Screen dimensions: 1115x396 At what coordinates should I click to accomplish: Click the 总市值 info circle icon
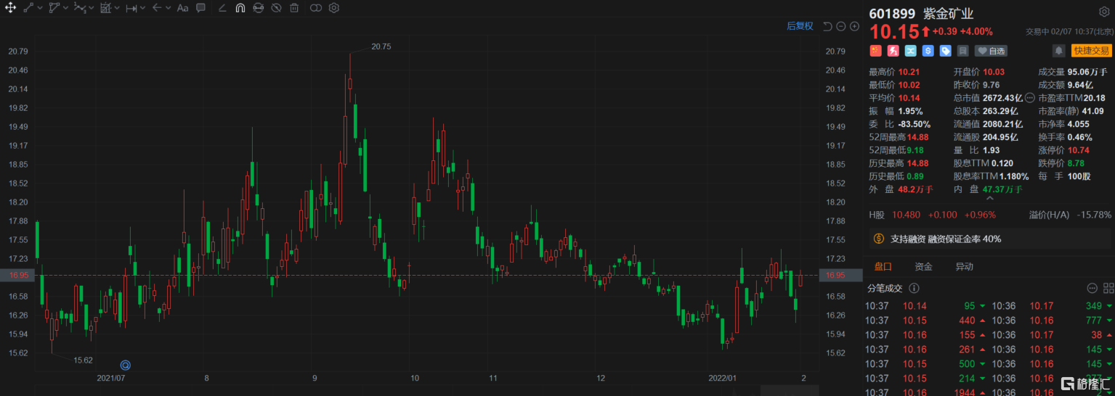click(x=1029, y=98)
